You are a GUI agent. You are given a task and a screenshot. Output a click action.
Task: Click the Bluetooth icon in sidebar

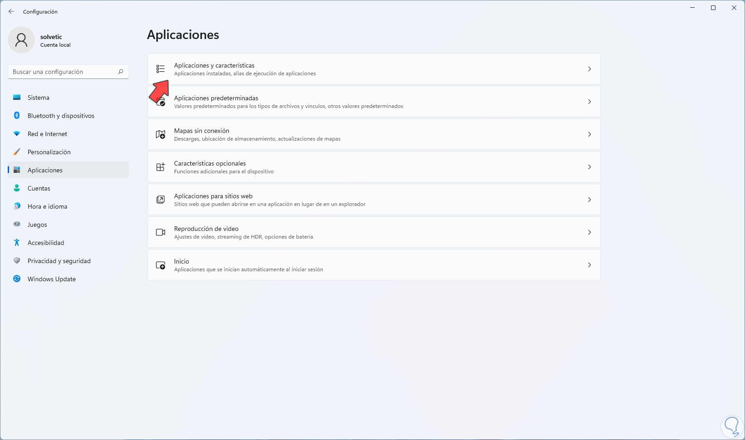(x=17, y=116)
